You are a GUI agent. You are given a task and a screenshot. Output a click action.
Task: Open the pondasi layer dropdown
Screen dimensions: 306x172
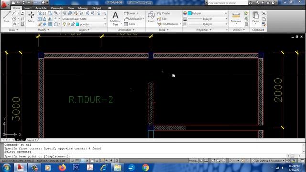tap(84, 24)
